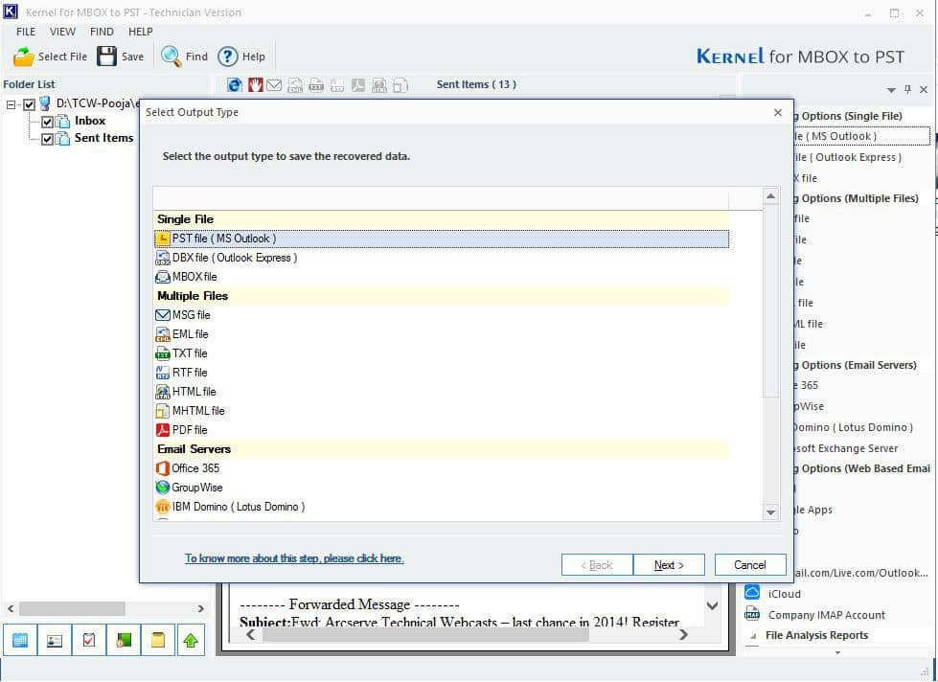The width and height of the screenshot is (938, 682).
Task: Click the blue browser refresh icon in preview toolbar
Action: [235, 85]
